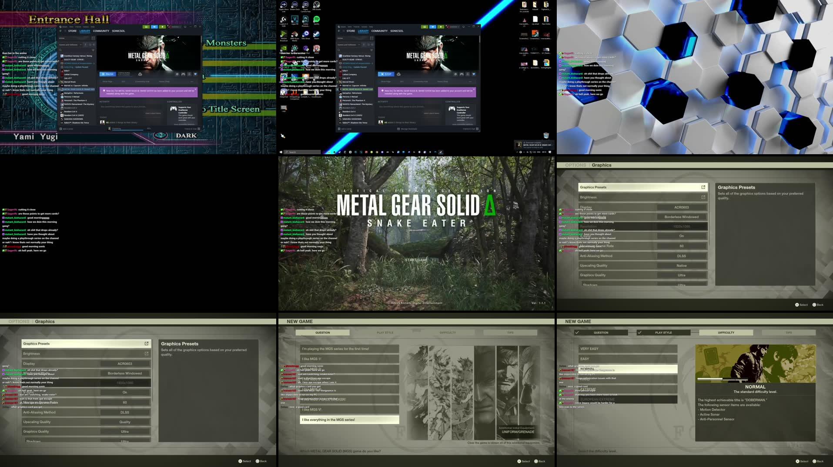Viewport: 833px width, 467px height.
Task: Open Stream Deck desktop shortcut
Action: point(295,6)
